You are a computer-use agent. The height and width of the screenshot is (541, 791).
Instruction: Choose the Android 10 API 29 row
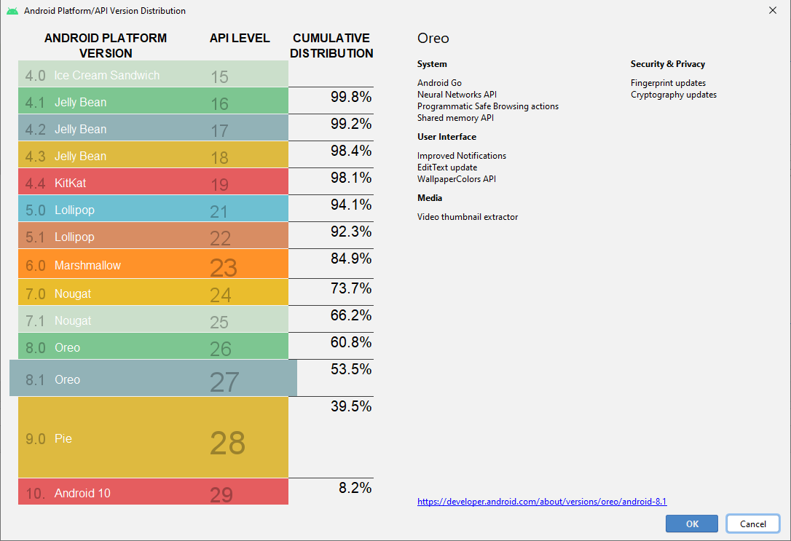point(153,493)
